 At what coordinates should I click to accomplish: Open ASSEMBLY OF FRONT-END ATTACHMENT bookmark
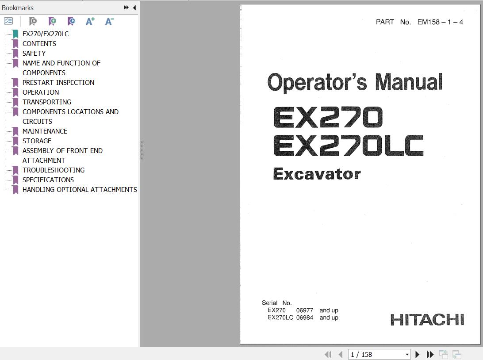click(x=62, y=156)
